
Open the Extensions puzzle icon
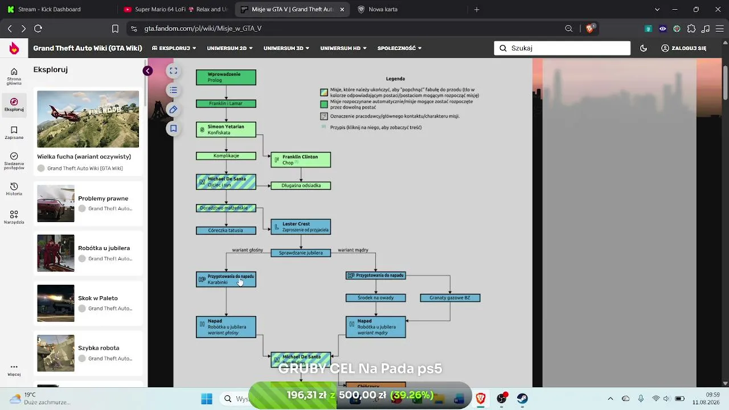691,28
